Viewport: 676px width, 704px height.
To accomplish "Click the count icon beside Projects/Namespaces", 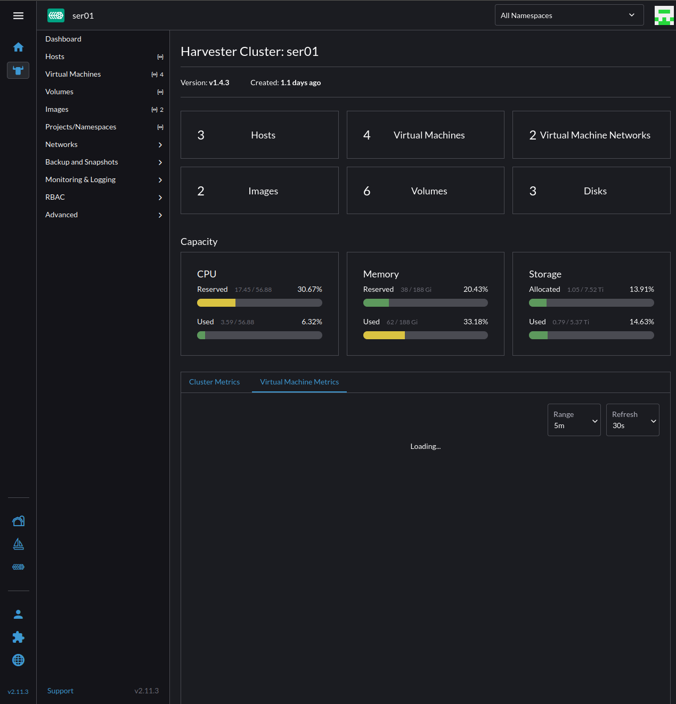I will click(160, 127).
